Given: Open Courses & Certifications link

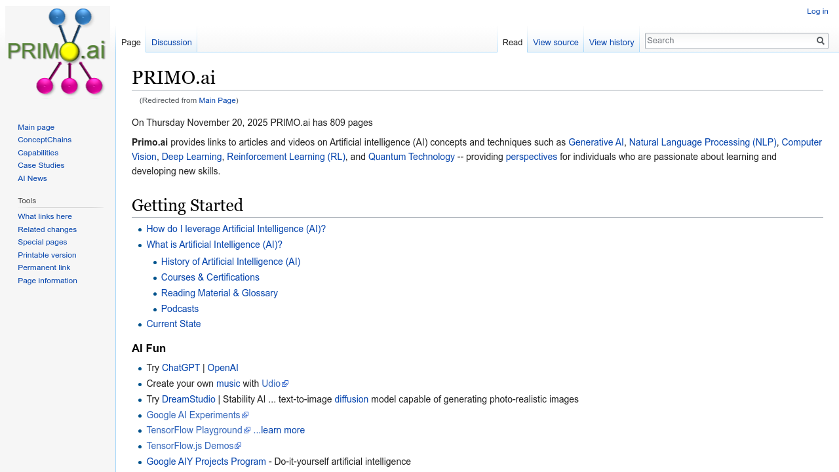Looking at the screenshot, I should (x=210, y=277).
